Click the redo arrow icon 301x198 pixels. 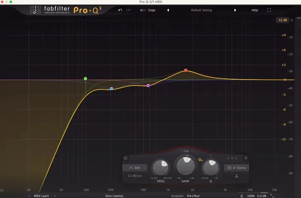[x=128, y=10]
